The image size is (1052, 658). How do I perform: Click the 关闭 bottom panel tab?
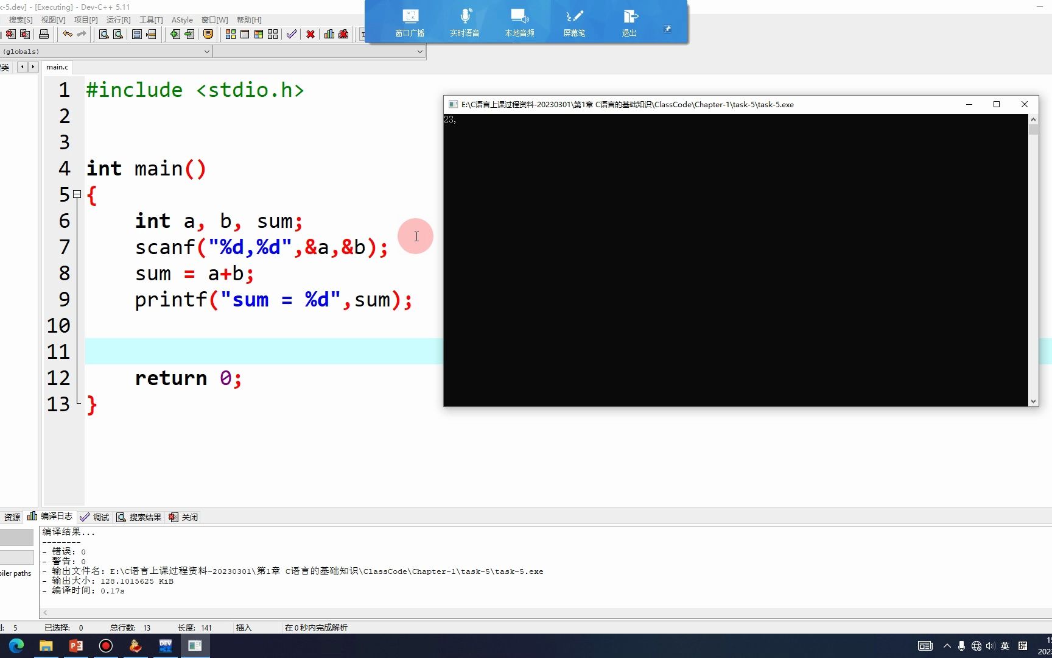point(183,517)
